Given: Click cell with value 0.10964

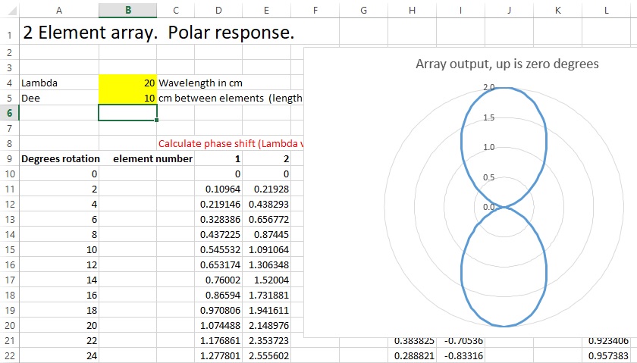Looking at the screenshot, I should pos(218,189).
